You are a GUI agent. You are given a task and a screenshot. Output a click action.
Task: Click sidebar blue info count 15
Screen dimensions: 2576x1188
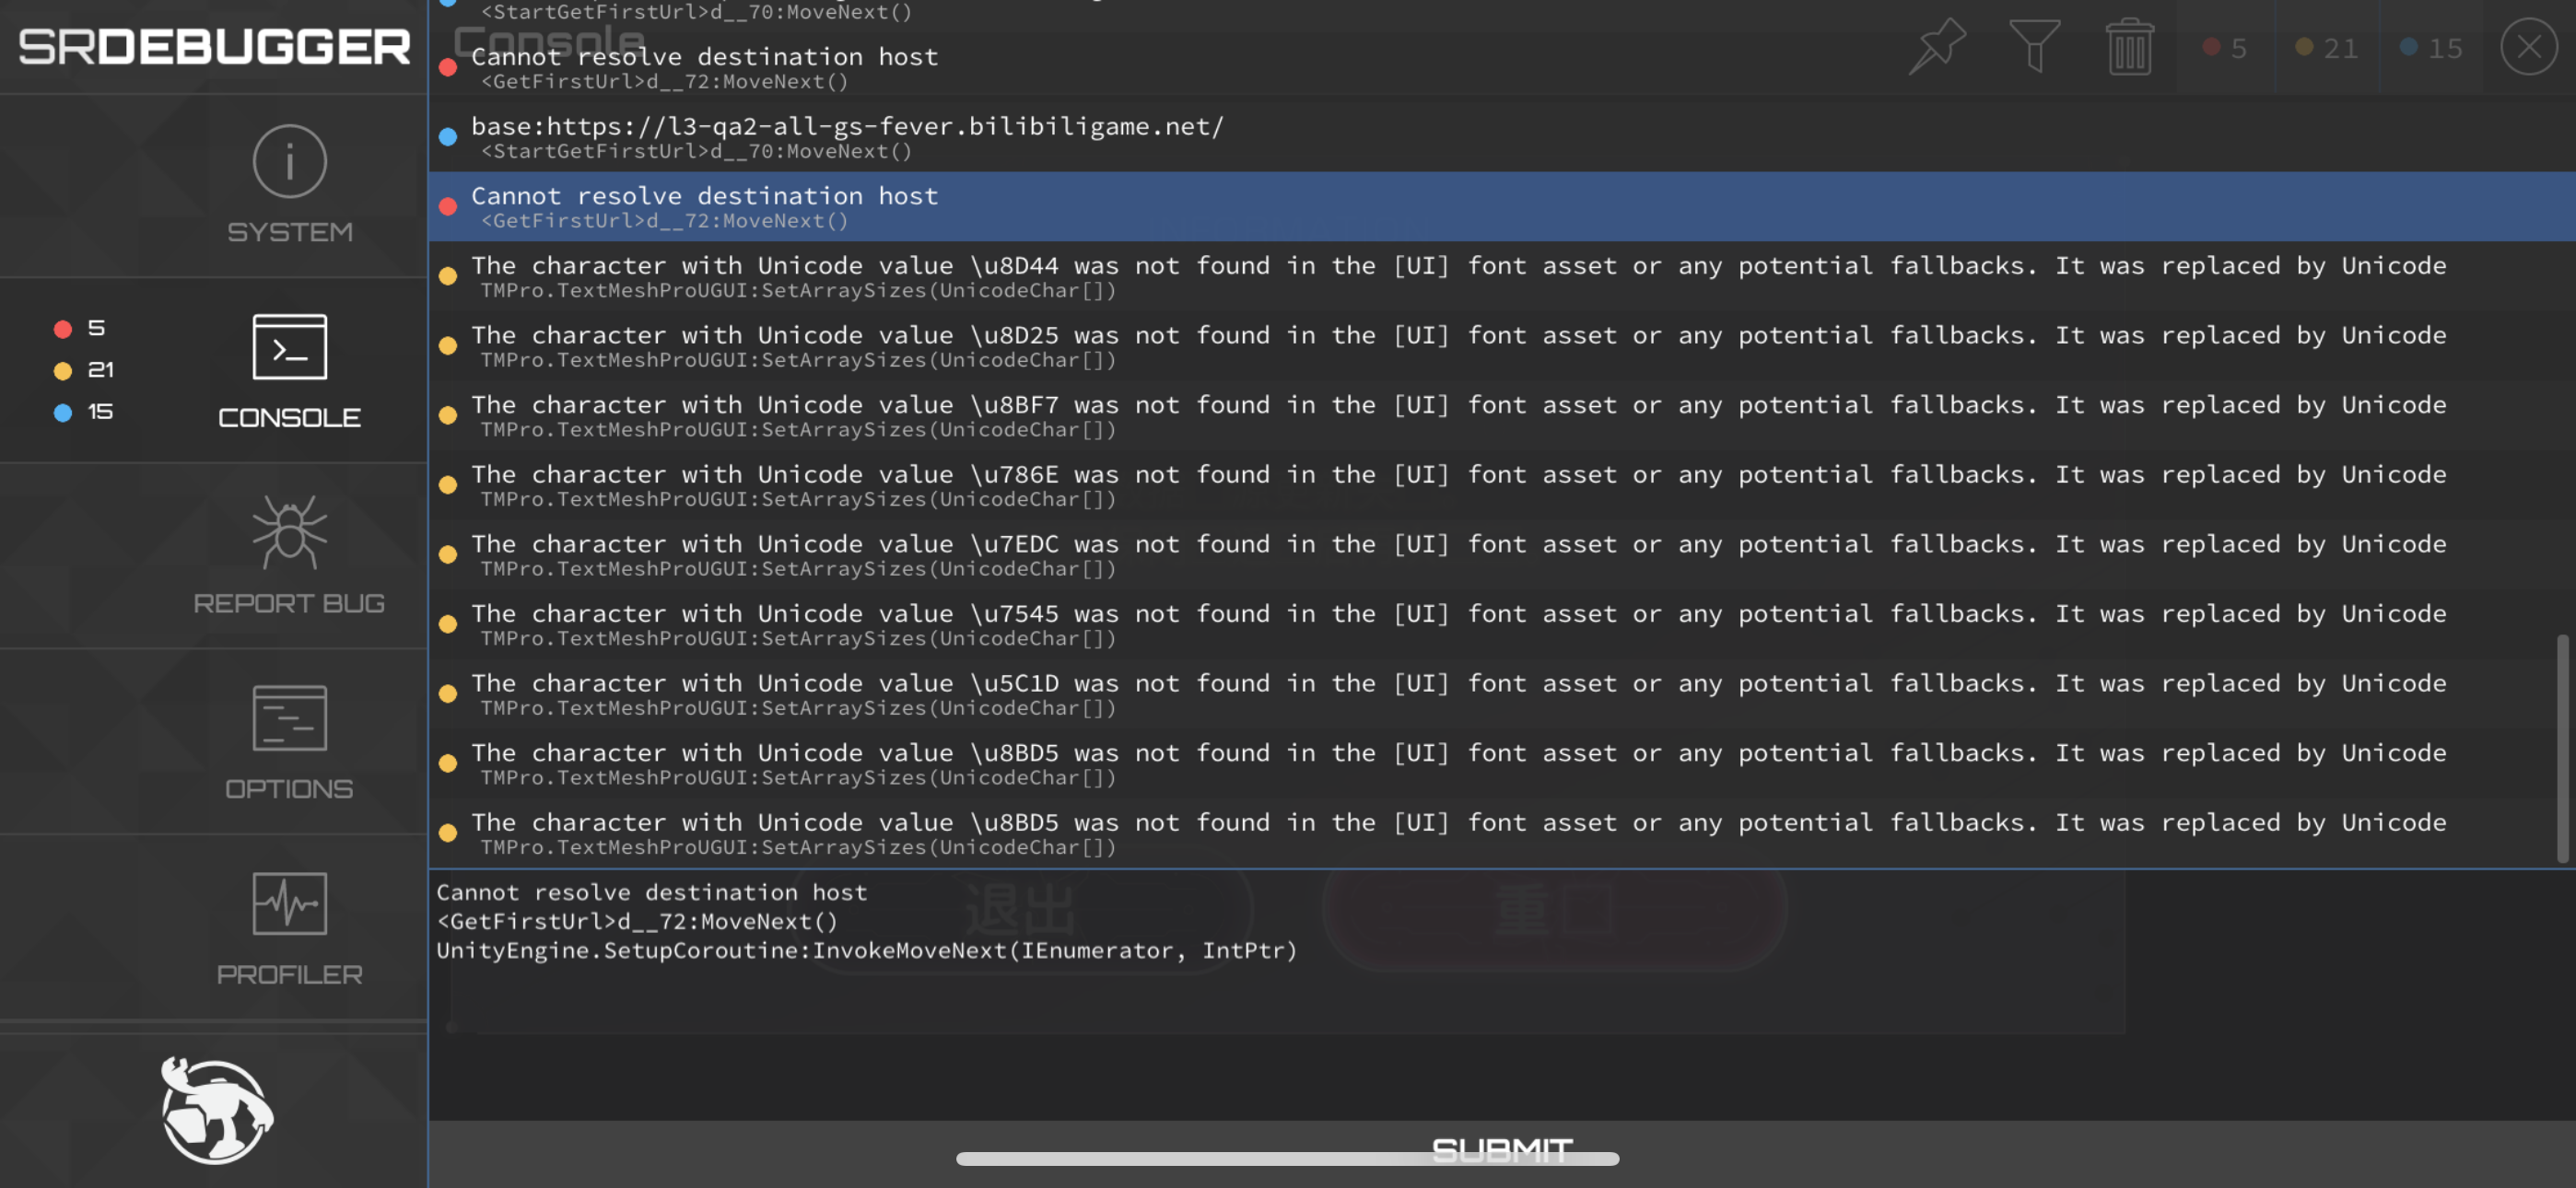pos(84,412)
